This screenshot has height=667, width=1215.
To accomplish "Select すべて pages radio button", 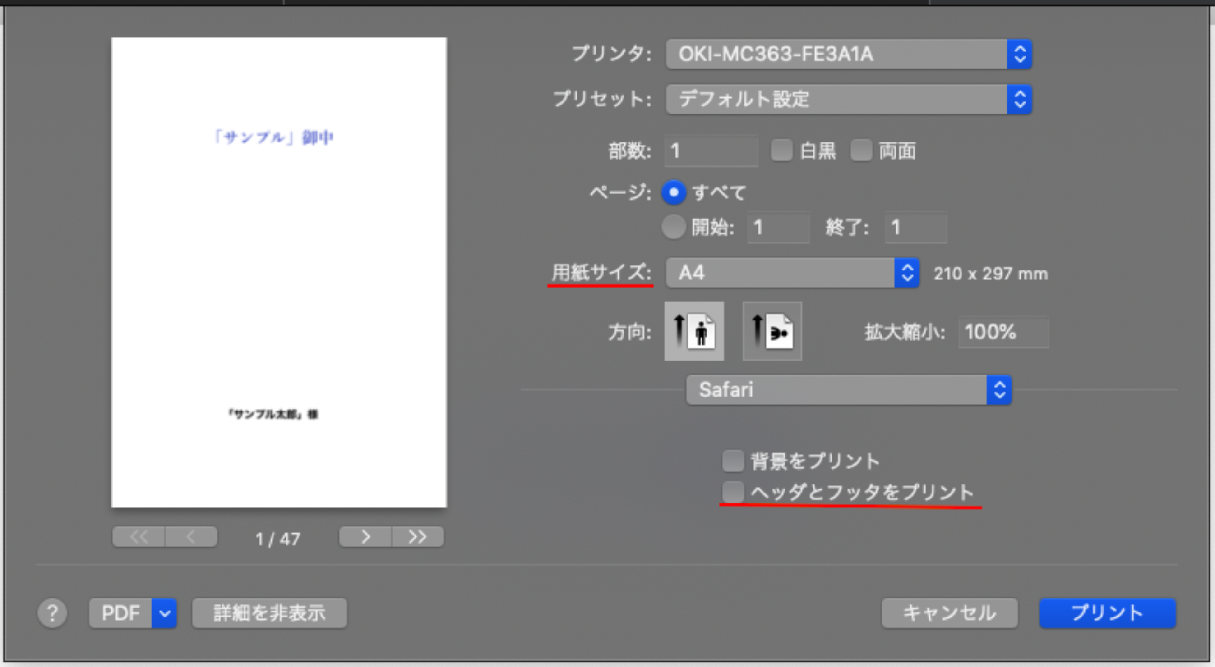I will tap(674, 192).
